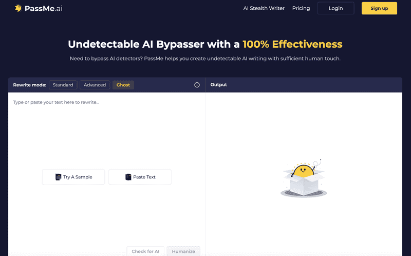The image size is (411, 256).
Task: Click the Login button
Action: point(336,8)
